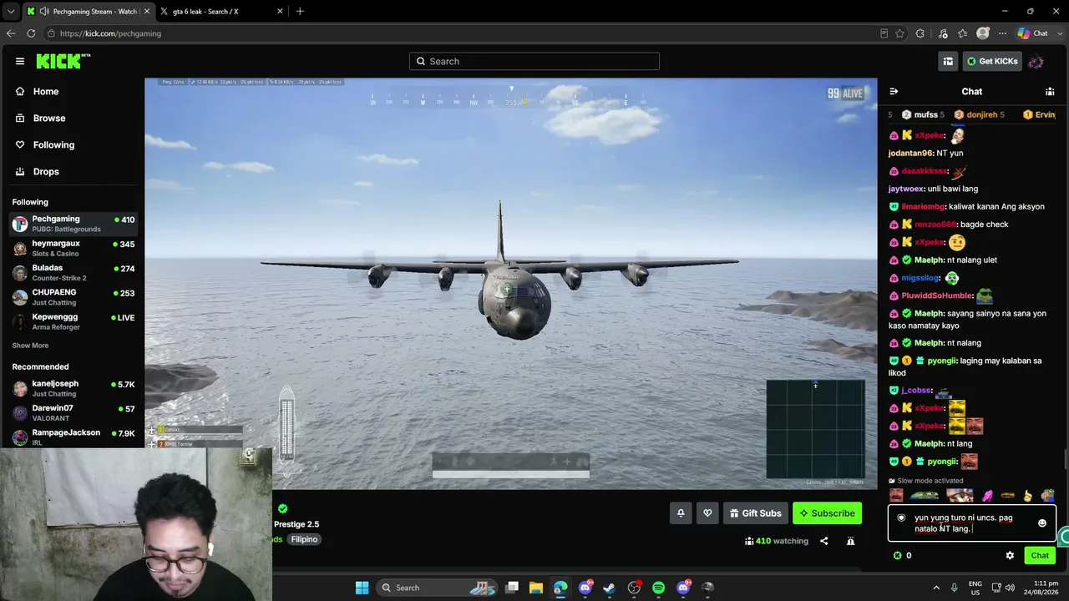Open the emoji picker in chat
This screenshot has width=1069, height=601.
(x=1041, y=523)
